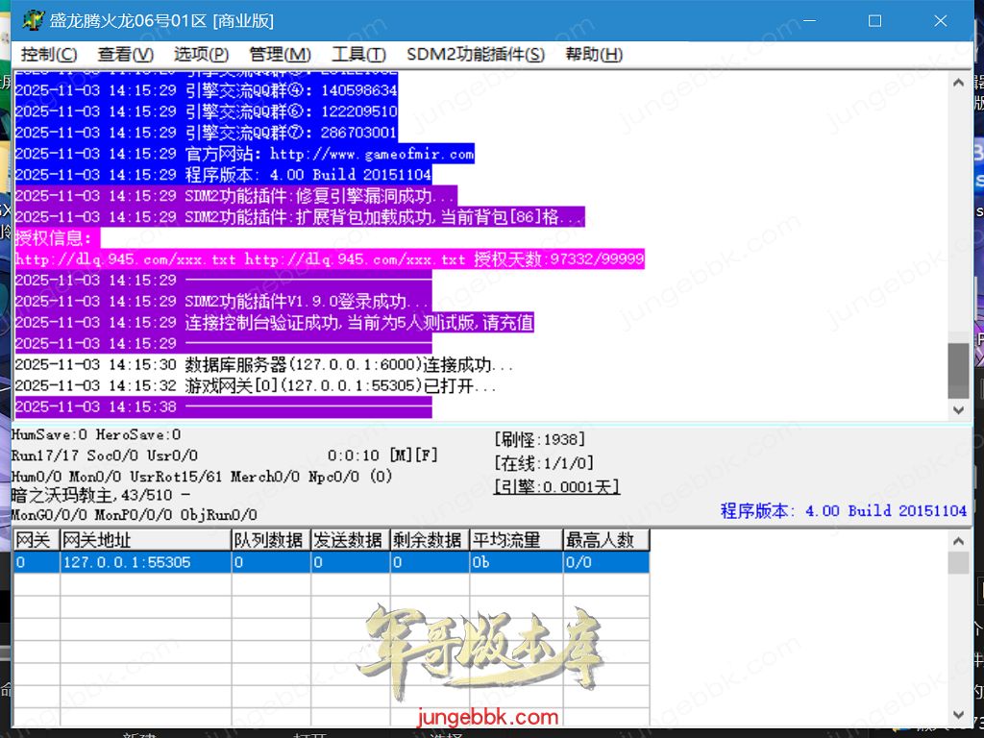Click the log panel scroll up arrow
Screen dimensions: 984x738
tap(958, 83)
